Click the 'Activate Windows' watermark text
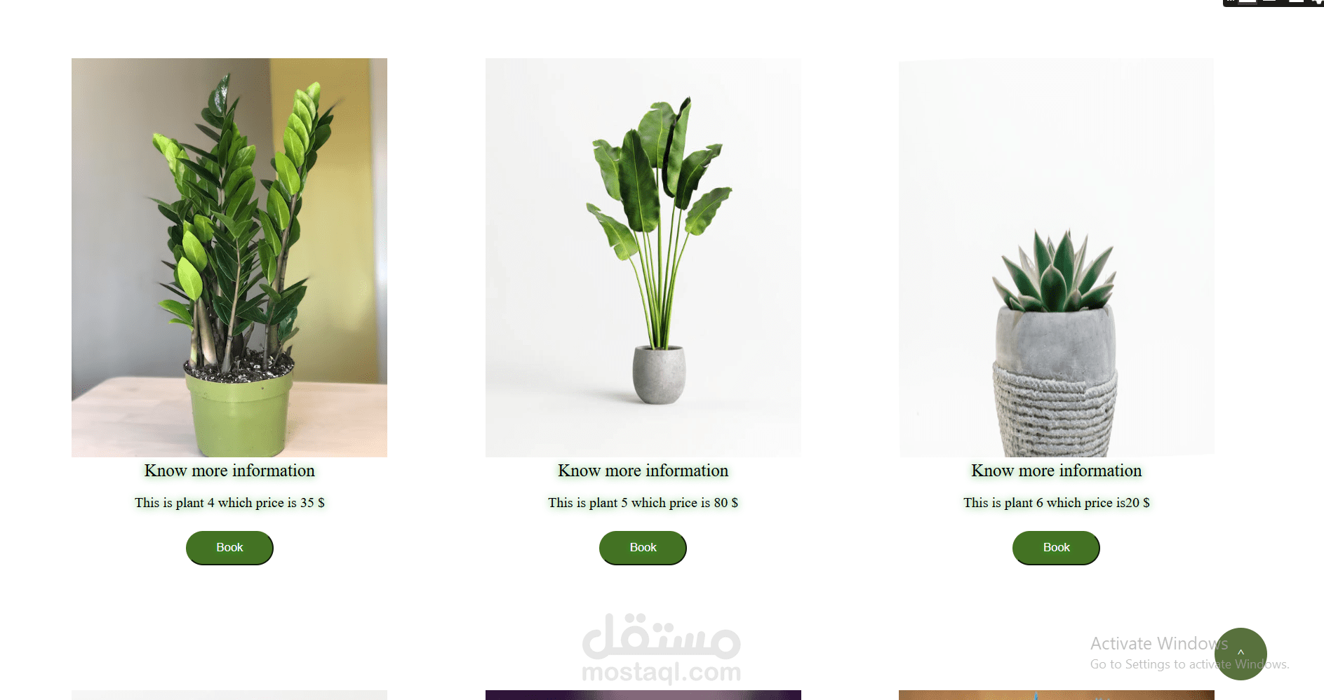The height and width of the screenshot is (700, 1324). coord(1159,643)
